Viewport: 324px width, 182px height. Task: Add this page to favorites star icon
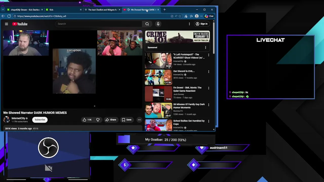coord(180,16)
